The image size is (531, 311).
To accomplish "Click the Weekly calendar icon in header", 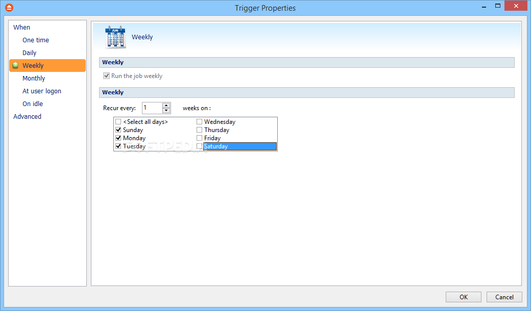I will point(115,37).
